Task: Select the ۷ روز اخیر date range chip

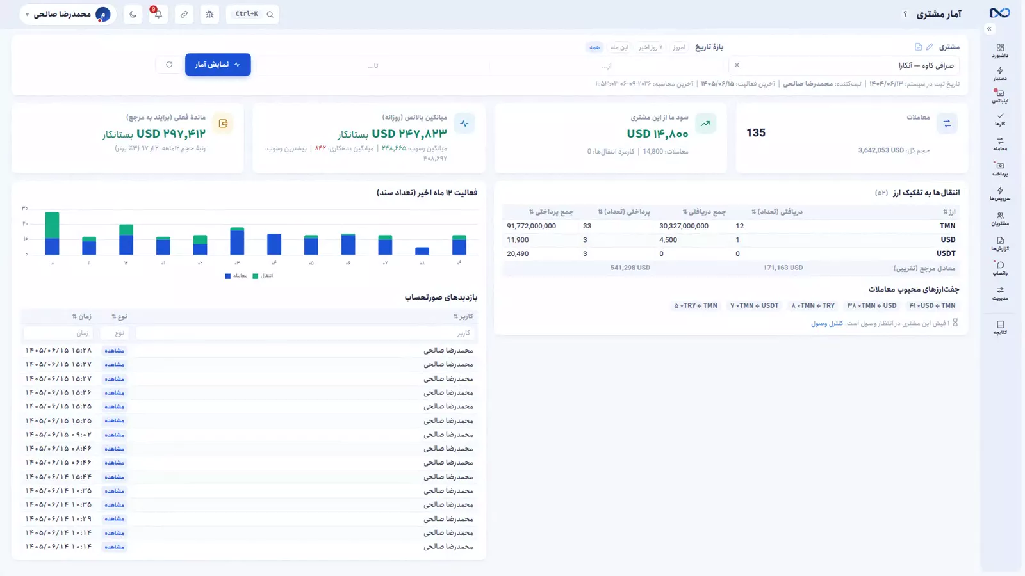Action: pos(650,47)
